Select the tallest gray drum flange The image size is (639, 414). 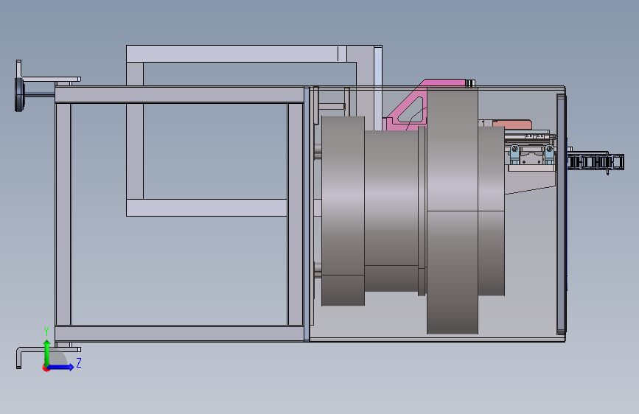pyautogui.click(x=453, y=211)
